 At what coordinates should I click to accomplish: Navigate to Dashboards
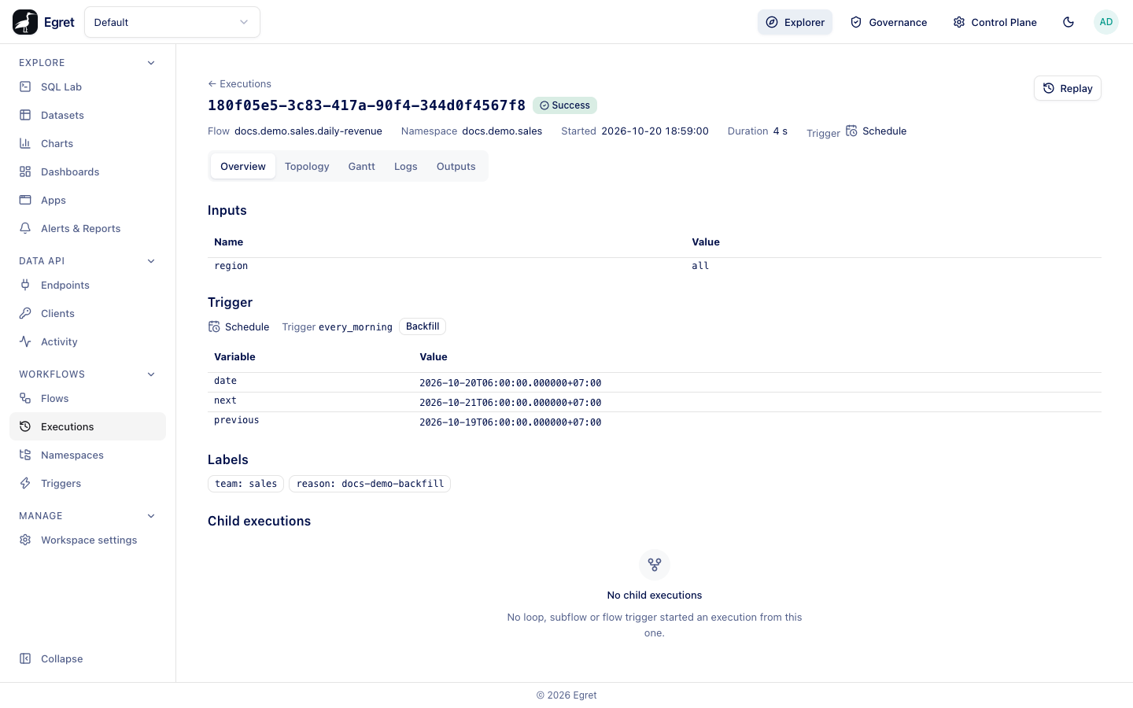[87, 171]
